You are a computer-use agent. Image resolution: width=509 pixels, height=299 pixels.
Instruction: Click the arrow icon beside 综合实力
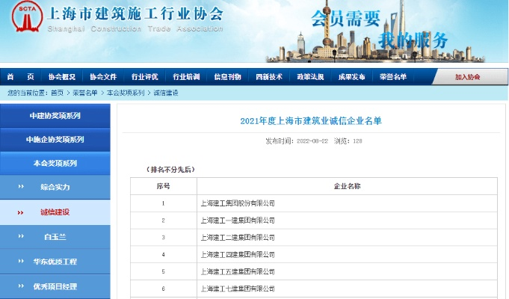[21, 187]
